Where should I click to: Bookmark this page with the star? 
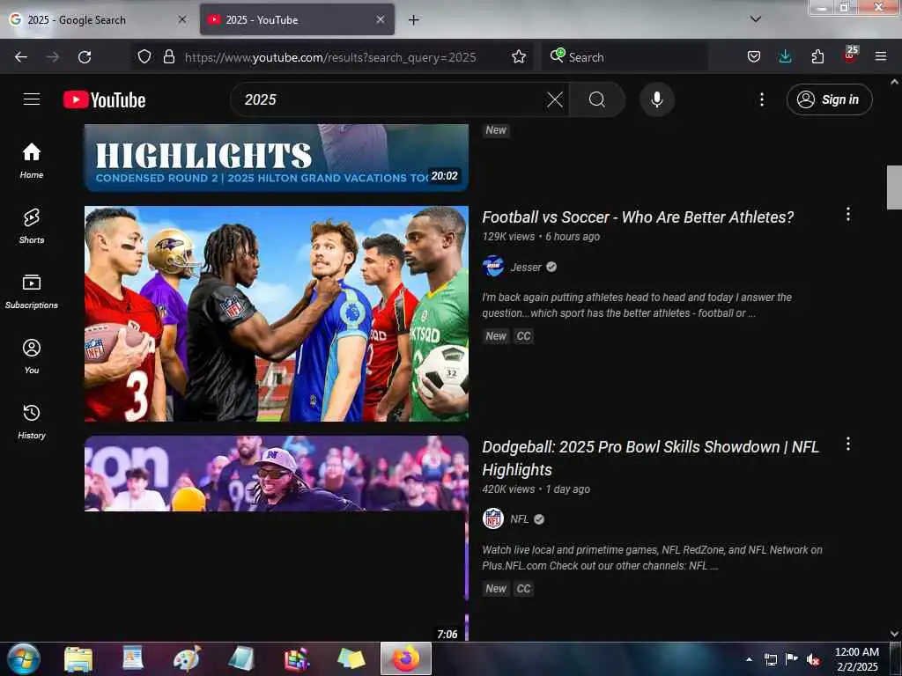point(518,56)
